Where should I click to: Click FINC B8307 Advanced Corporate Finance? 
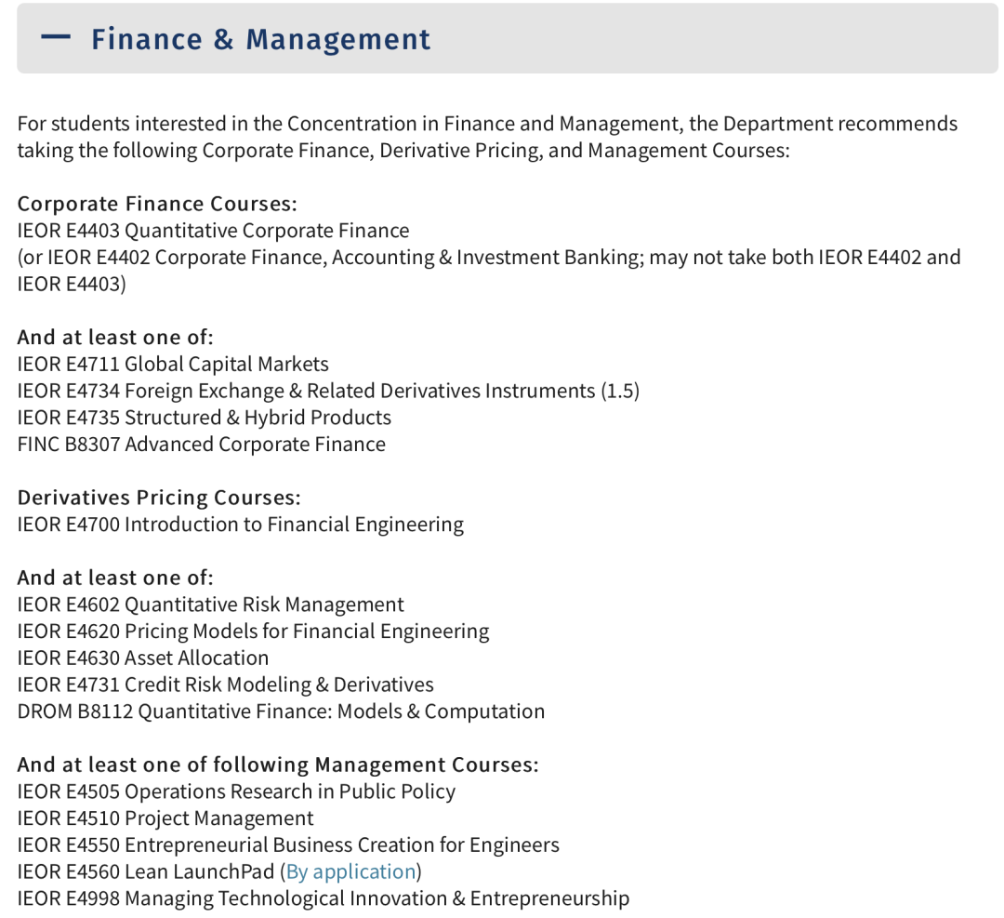tap(202, 444)
